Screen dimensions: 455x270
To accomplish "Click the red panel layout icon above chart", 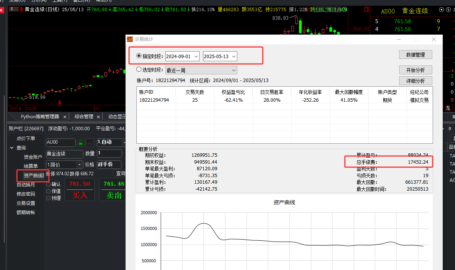I will coord(366,9).
